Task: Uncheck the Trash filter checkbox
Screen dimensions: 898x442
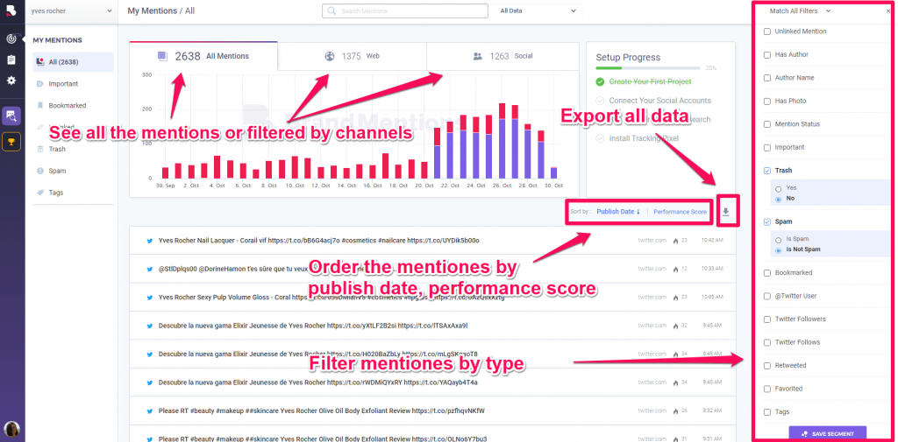Action: (x=767, y=171)
